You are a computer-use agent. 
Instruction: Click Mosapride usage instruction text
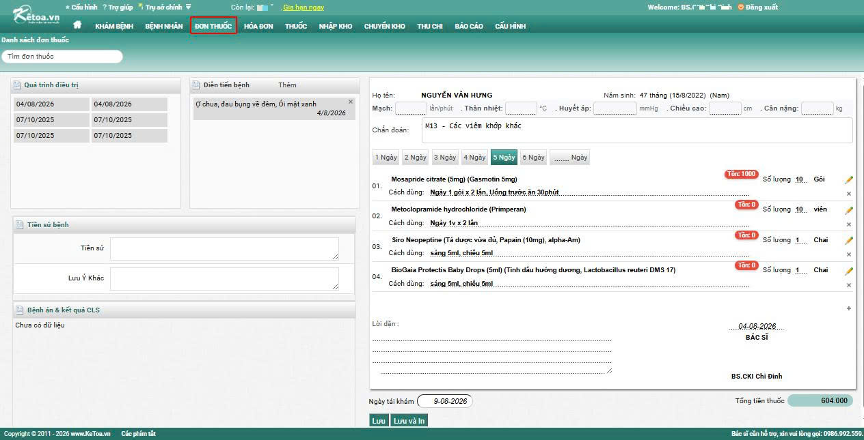[494, 192]
